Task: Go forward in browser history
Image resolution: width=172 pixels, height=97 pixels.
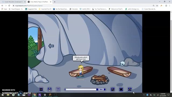Action: coord(6,6)
